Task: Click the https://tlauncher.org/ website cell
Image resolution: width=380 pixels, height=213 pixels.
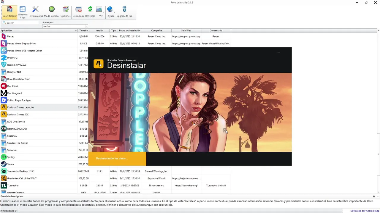Action: click(186, 185)
